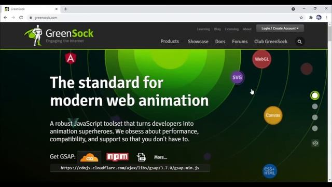
Task: Click the GreenSock logo
Action: [59, 35]
